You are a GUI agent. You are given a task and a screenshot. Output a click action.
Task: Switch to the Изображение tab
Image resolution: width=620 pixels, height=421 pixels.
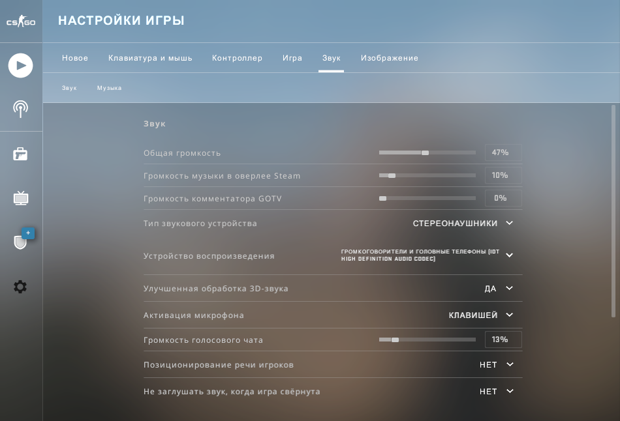click(x=390, y=58)
